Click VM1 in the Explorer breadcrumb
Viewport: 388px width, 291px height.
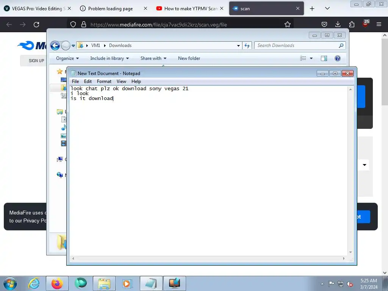pyautogui.click(x=95, y=45)
